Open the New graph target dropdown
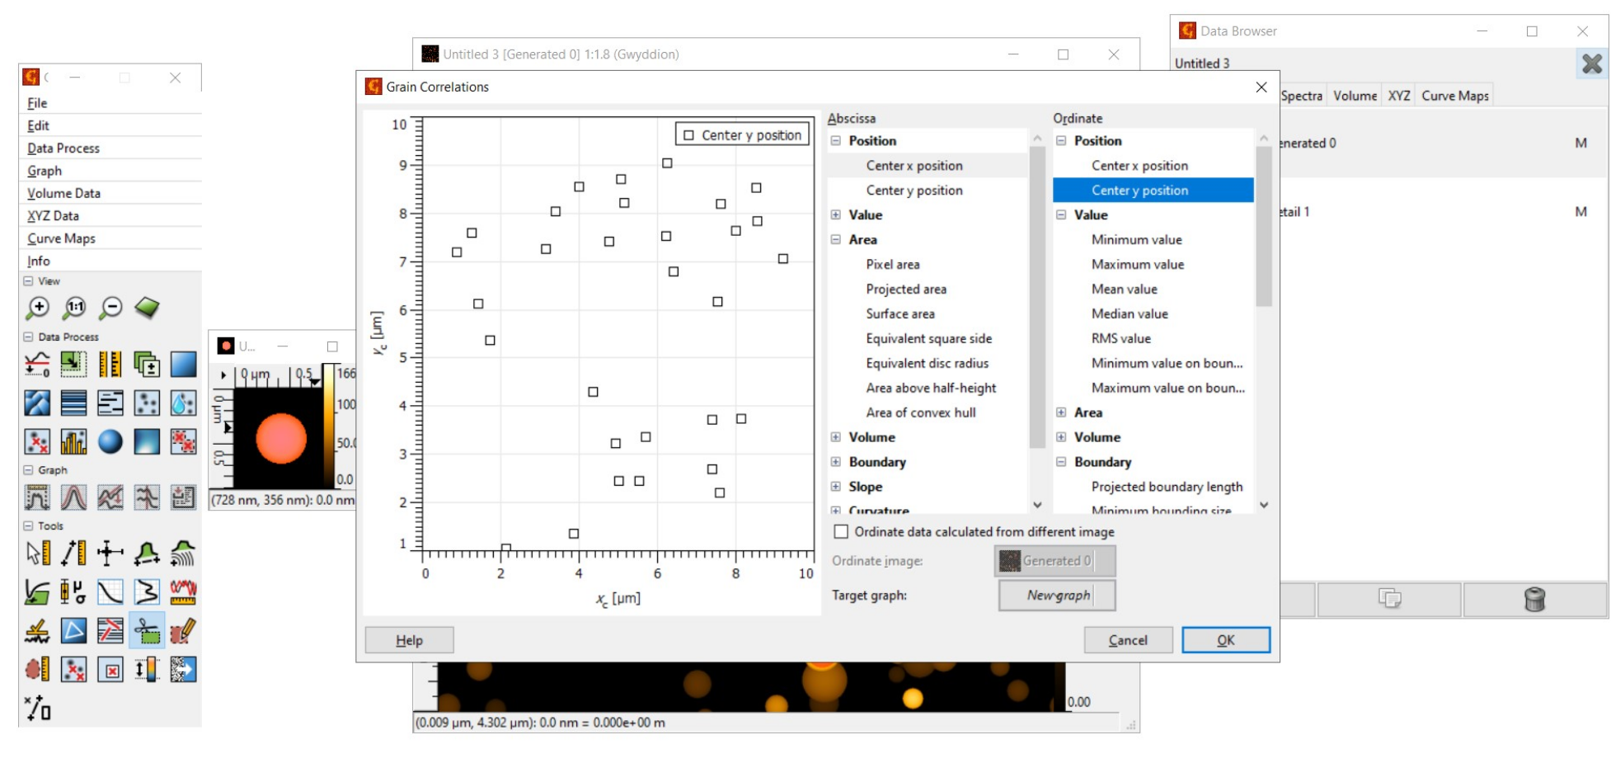 click(x=1057, y=596)
